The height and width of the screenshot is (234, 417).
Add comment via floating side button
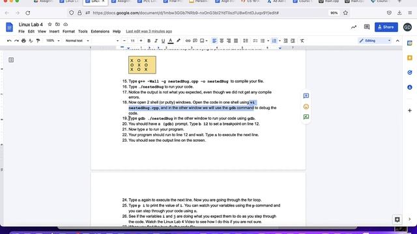tap(306, 96)
